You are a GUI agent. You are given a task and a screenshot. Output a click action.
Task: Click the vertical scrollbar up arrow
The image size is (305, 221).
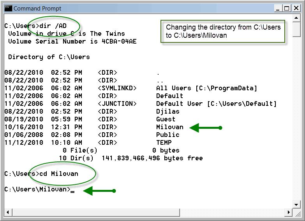click(296, 18)
